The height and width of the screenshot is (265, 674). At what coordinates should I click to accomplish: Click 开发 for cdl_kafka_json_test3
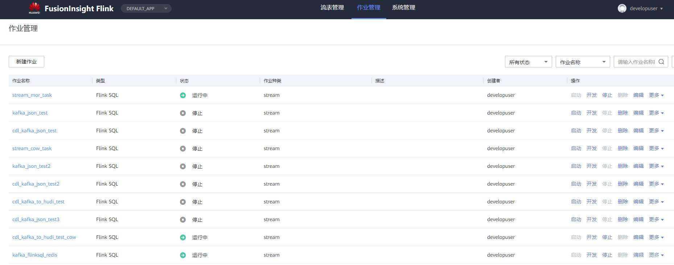592,219
